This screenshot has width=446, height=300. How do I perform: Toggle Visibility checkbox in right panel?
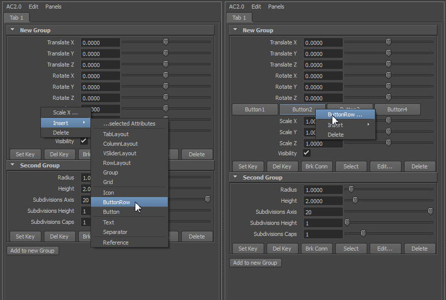tap(307, 153)
